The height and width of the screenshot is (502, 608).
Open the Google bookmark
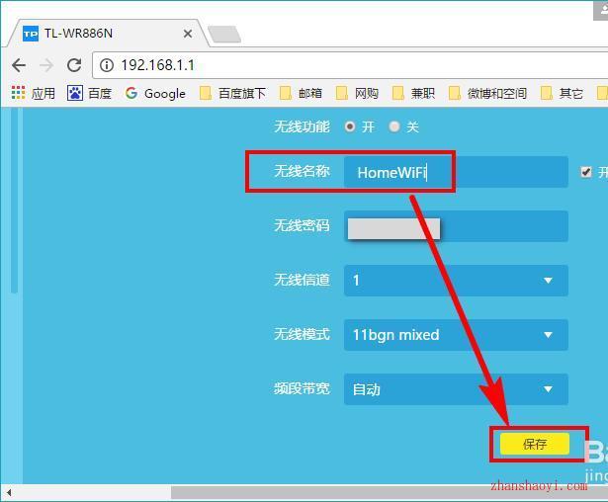pos(155,93)
